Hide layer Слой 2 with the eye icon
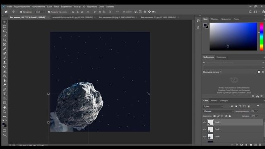The height and width of the screenshot is (149, 265). [x=204, y=130]
